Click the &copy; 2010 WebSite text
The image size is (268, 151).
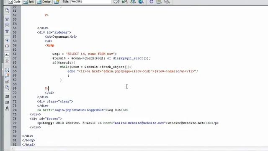[x=61, y=123]
